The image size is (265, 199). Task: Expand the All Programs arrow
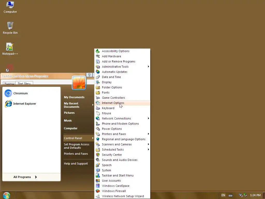click(x=36, y=177)
